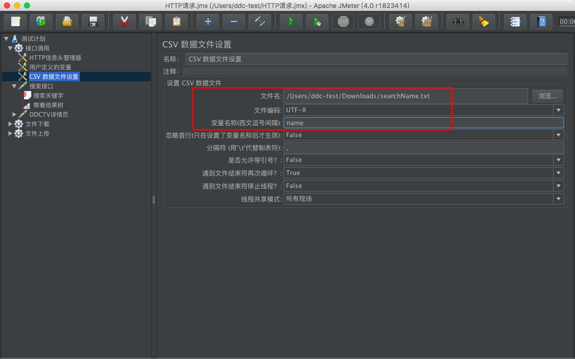Open Search with binoculars icon
The height and width of the screenshot is (359, 575).
pos(458,21)
